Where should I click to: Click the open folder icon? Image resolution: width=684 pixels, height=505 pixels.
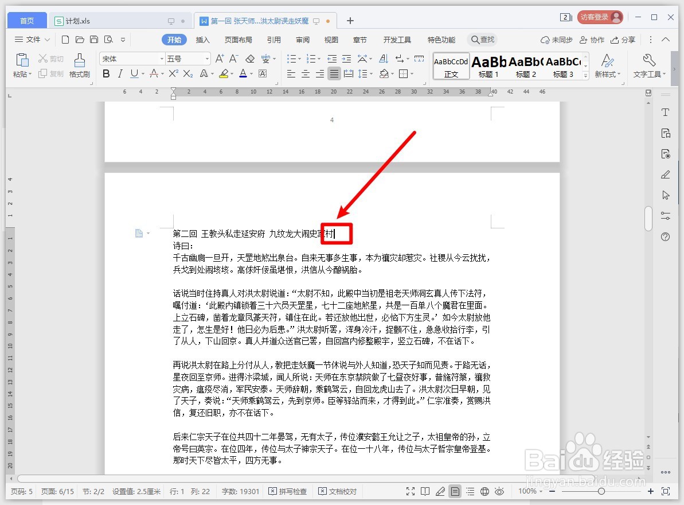click(x=79, y=40)
